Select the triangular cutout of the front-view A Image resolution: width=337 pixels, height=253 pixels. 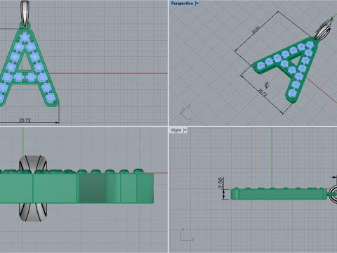click(x=25, y=62)
